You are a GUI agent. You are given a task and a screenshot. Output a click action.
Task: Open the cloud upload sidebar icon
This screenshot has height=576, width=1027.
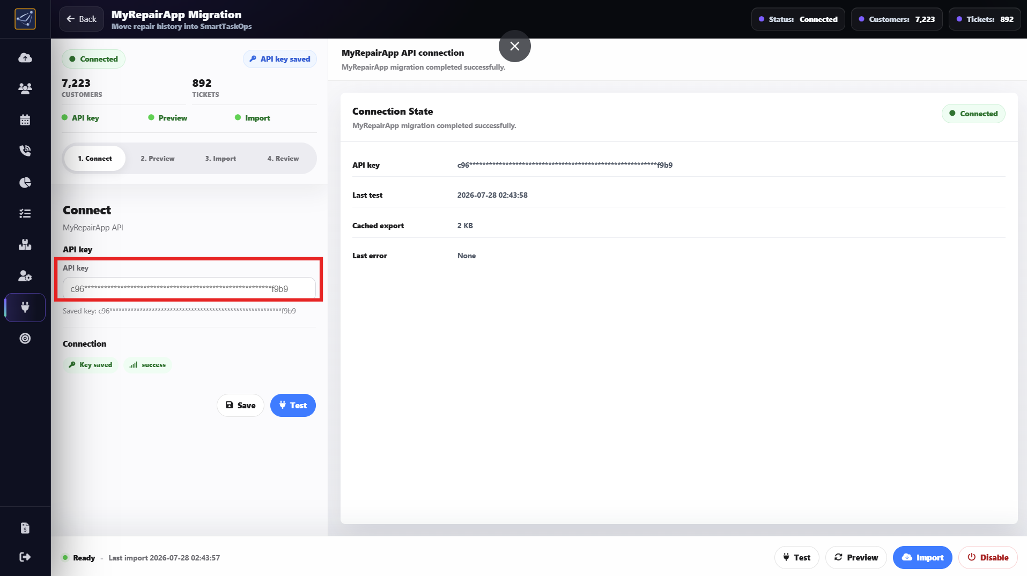[25, 58]
